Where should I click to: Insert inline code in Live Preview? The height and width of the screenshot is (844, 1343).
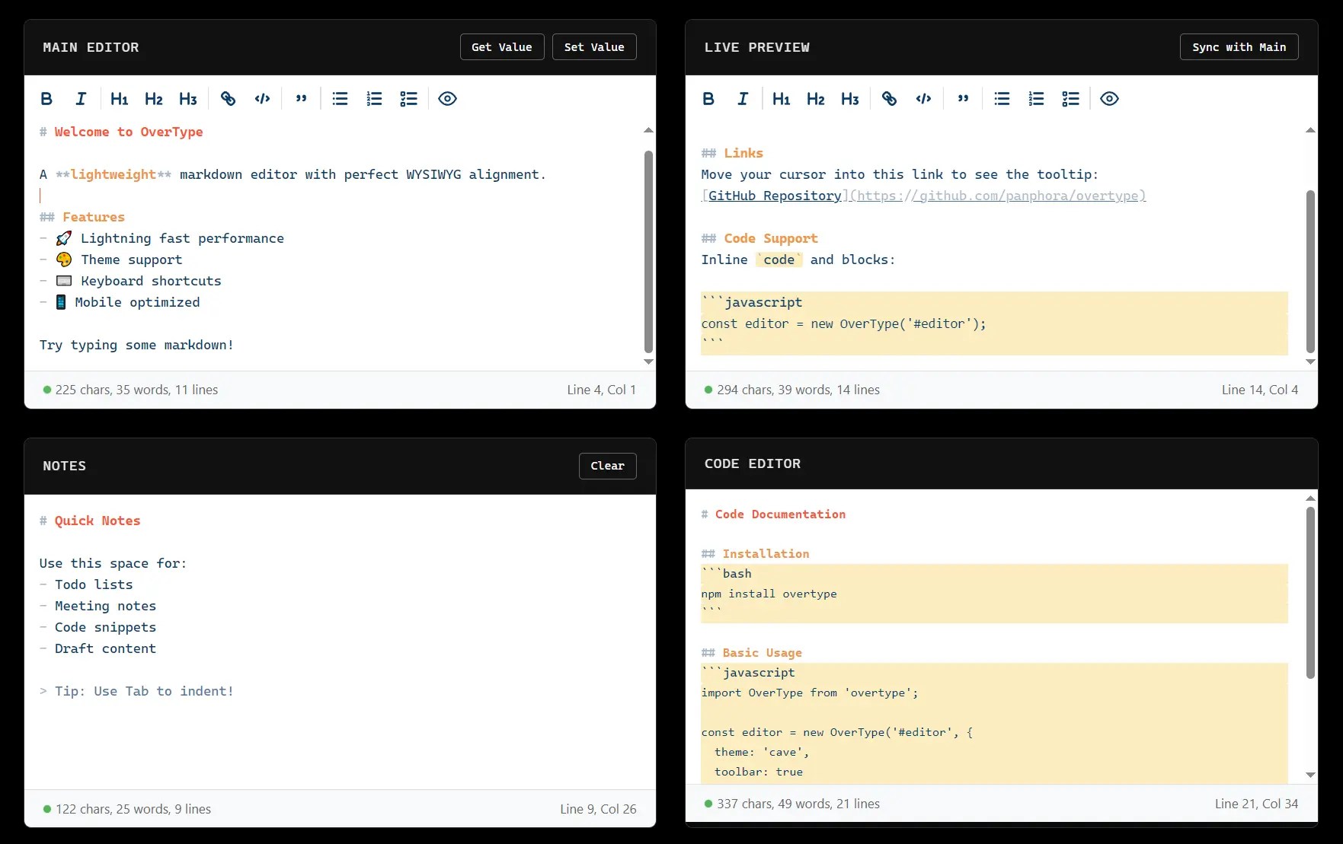point(923,98)
